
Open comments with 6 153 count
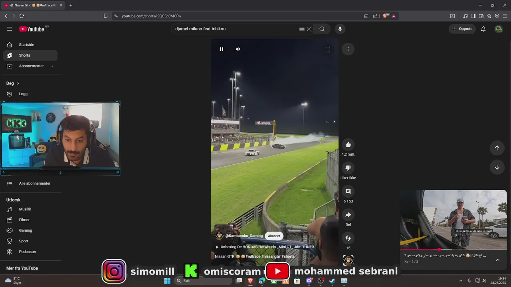click(x=348, y=191)
